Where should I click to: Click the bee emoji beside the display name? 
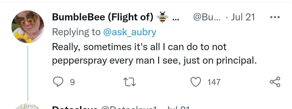162,17
